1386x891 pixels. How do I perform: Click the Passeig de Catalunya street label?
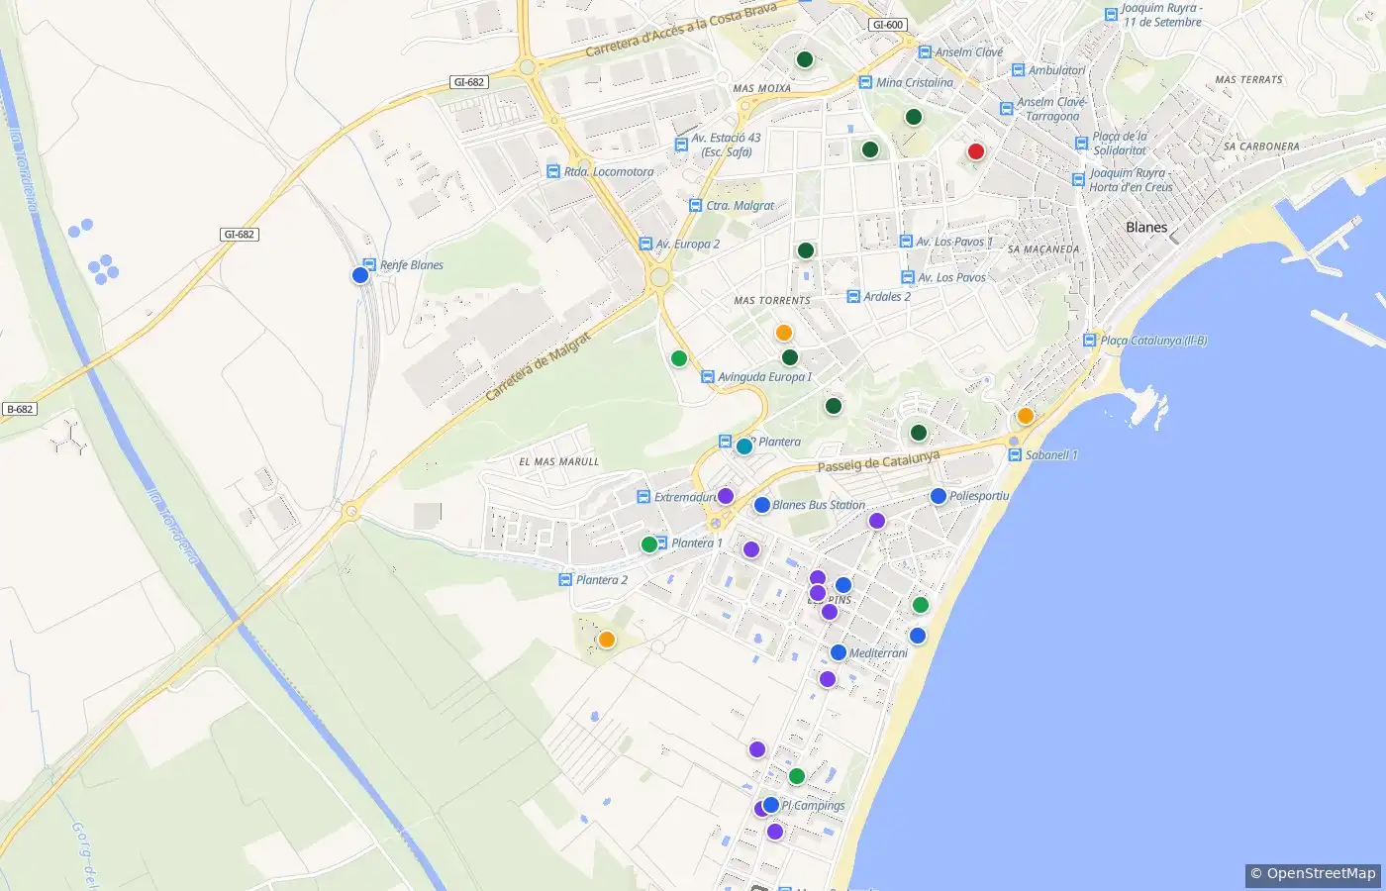[x=878, y=461]
